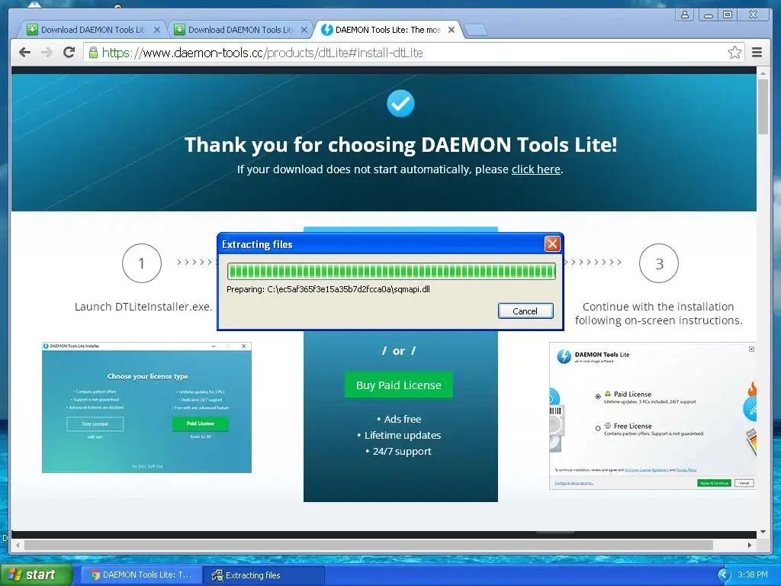Cancel the file extraction
The image size is (781, 586).
click(525, 311)
